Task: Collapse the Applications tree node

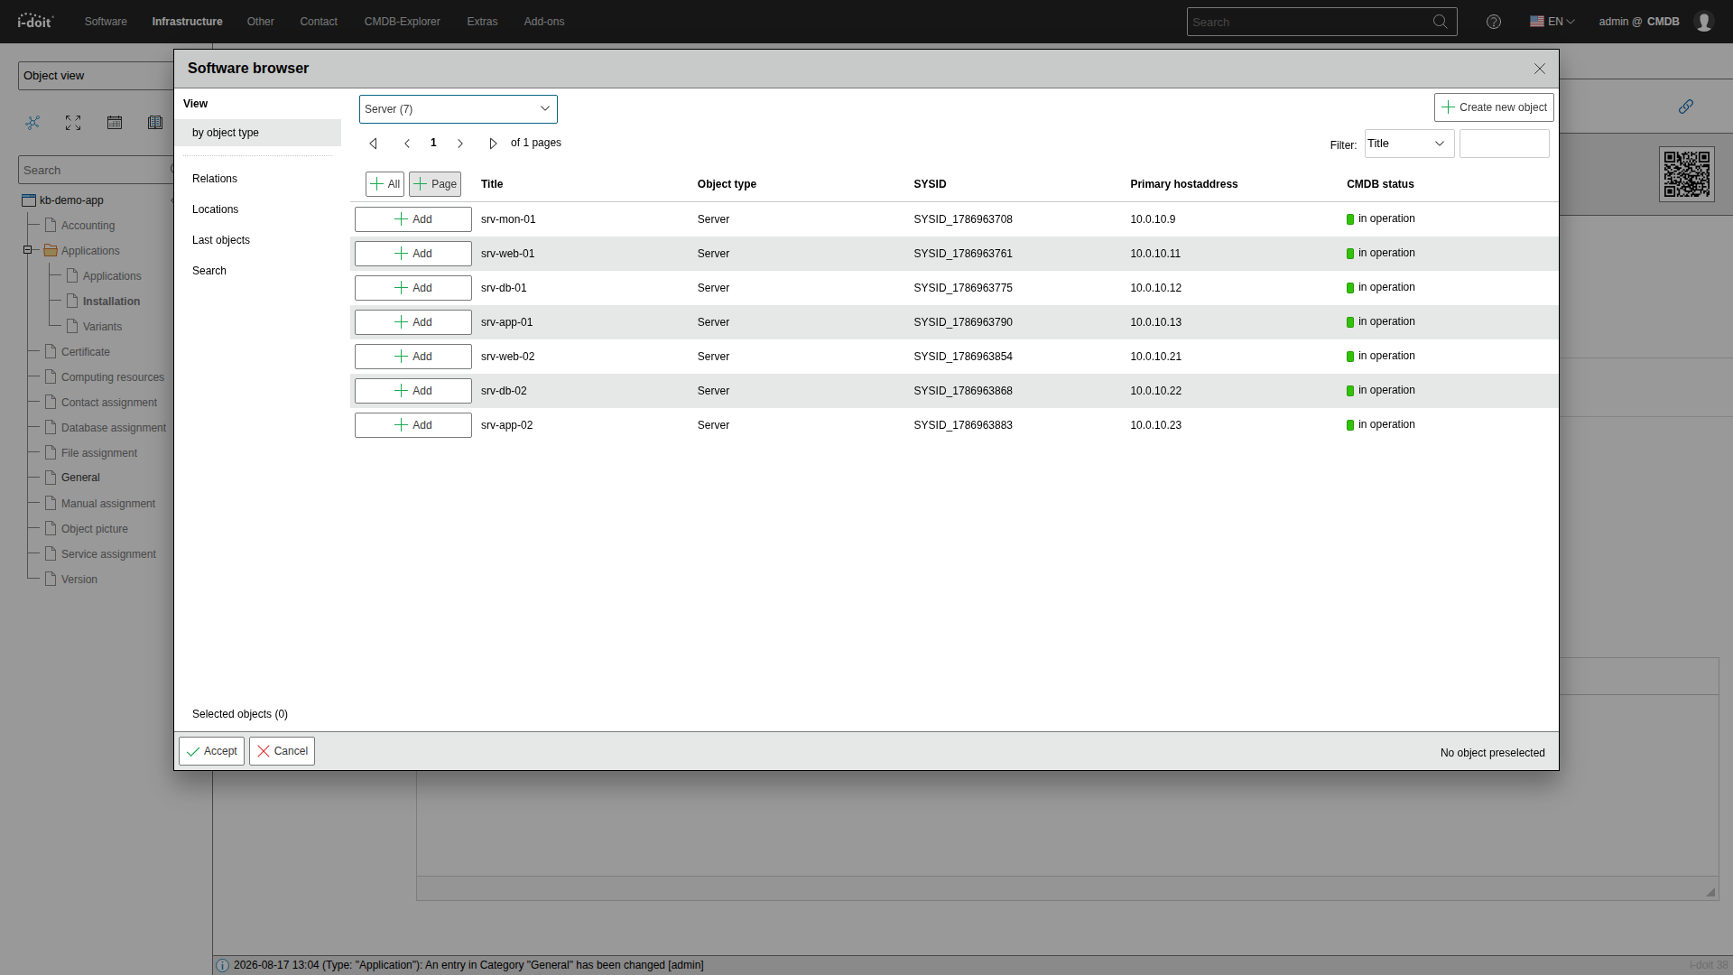Action: click(x=27, y=250)
